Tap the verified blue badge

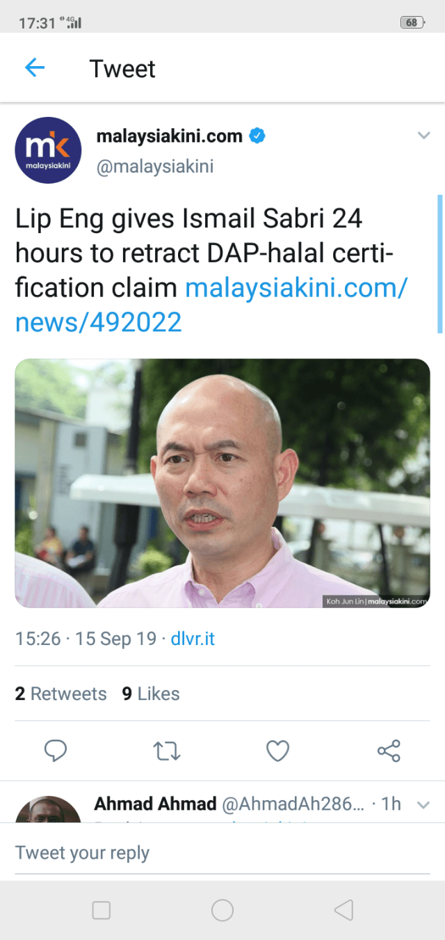257,136
